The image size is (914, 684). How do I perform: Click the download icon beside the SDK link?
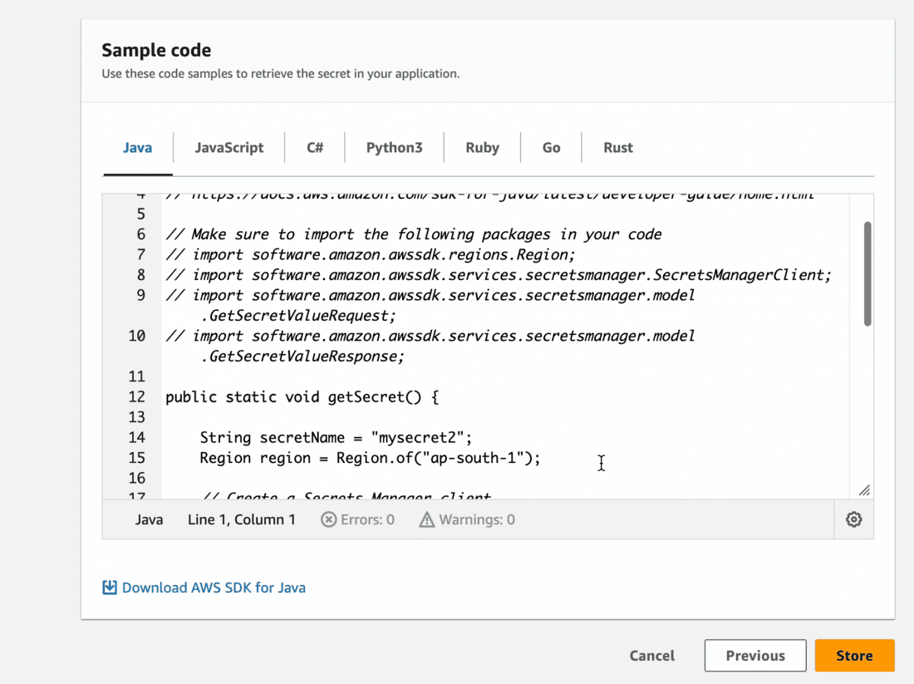(110, 588)
